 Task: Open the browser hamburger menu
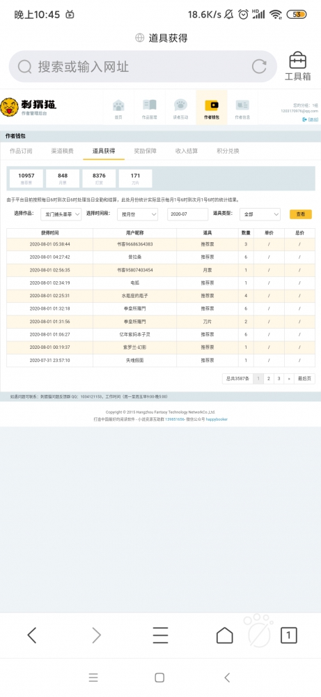(x=160, y=635)
